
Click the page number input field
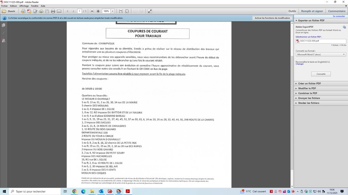(x=80, y=11)
